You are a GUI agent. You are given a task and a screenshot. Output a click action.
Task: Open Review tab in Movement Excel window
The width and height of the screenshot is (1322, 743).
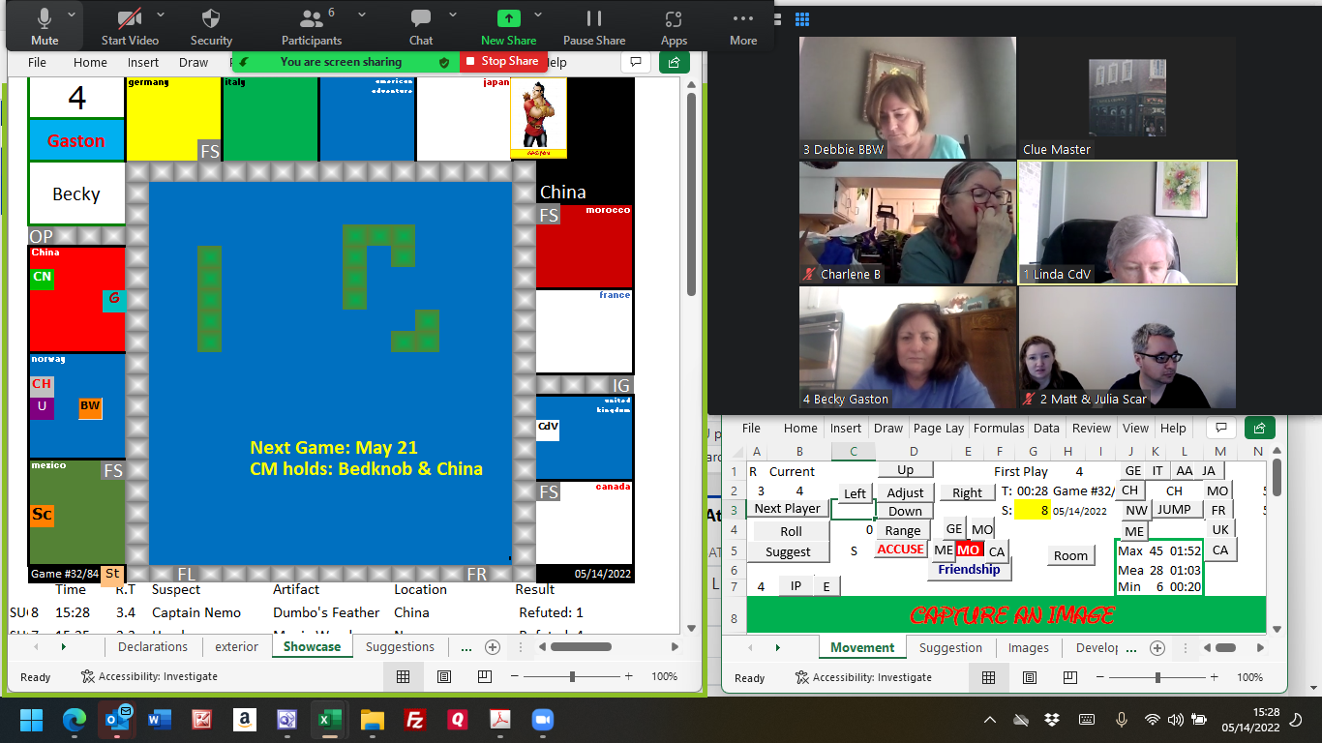point(1092,428)
